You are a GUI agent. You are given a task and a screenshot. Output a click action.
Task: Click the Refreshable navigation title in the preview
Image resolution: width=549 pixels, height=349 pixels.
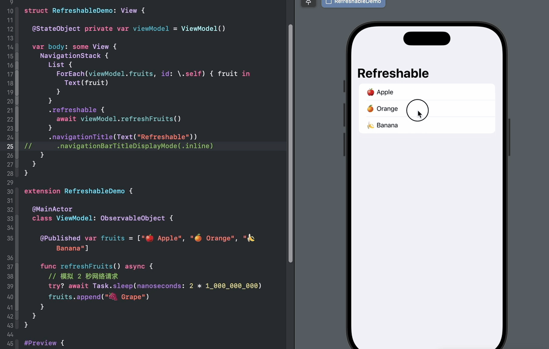click(x=393, y=73)
